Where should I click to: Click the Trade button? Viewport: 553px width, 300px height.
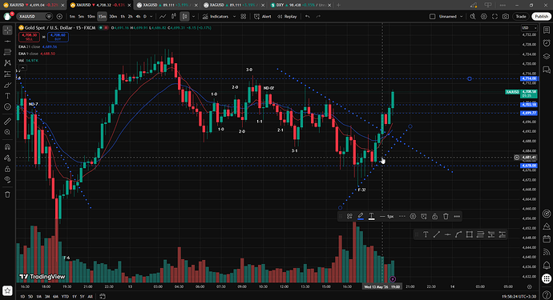[521, 17]
